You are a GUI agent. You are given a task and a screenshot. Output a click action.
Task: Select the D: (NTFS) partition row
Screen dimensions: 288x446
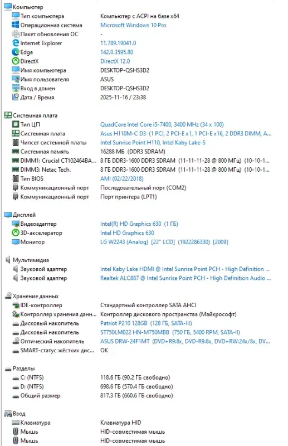coord(32,386)
